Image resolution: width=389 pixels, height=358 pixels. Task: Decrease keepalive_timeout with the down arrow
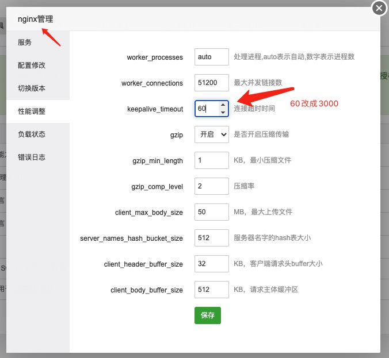[223, 113]
